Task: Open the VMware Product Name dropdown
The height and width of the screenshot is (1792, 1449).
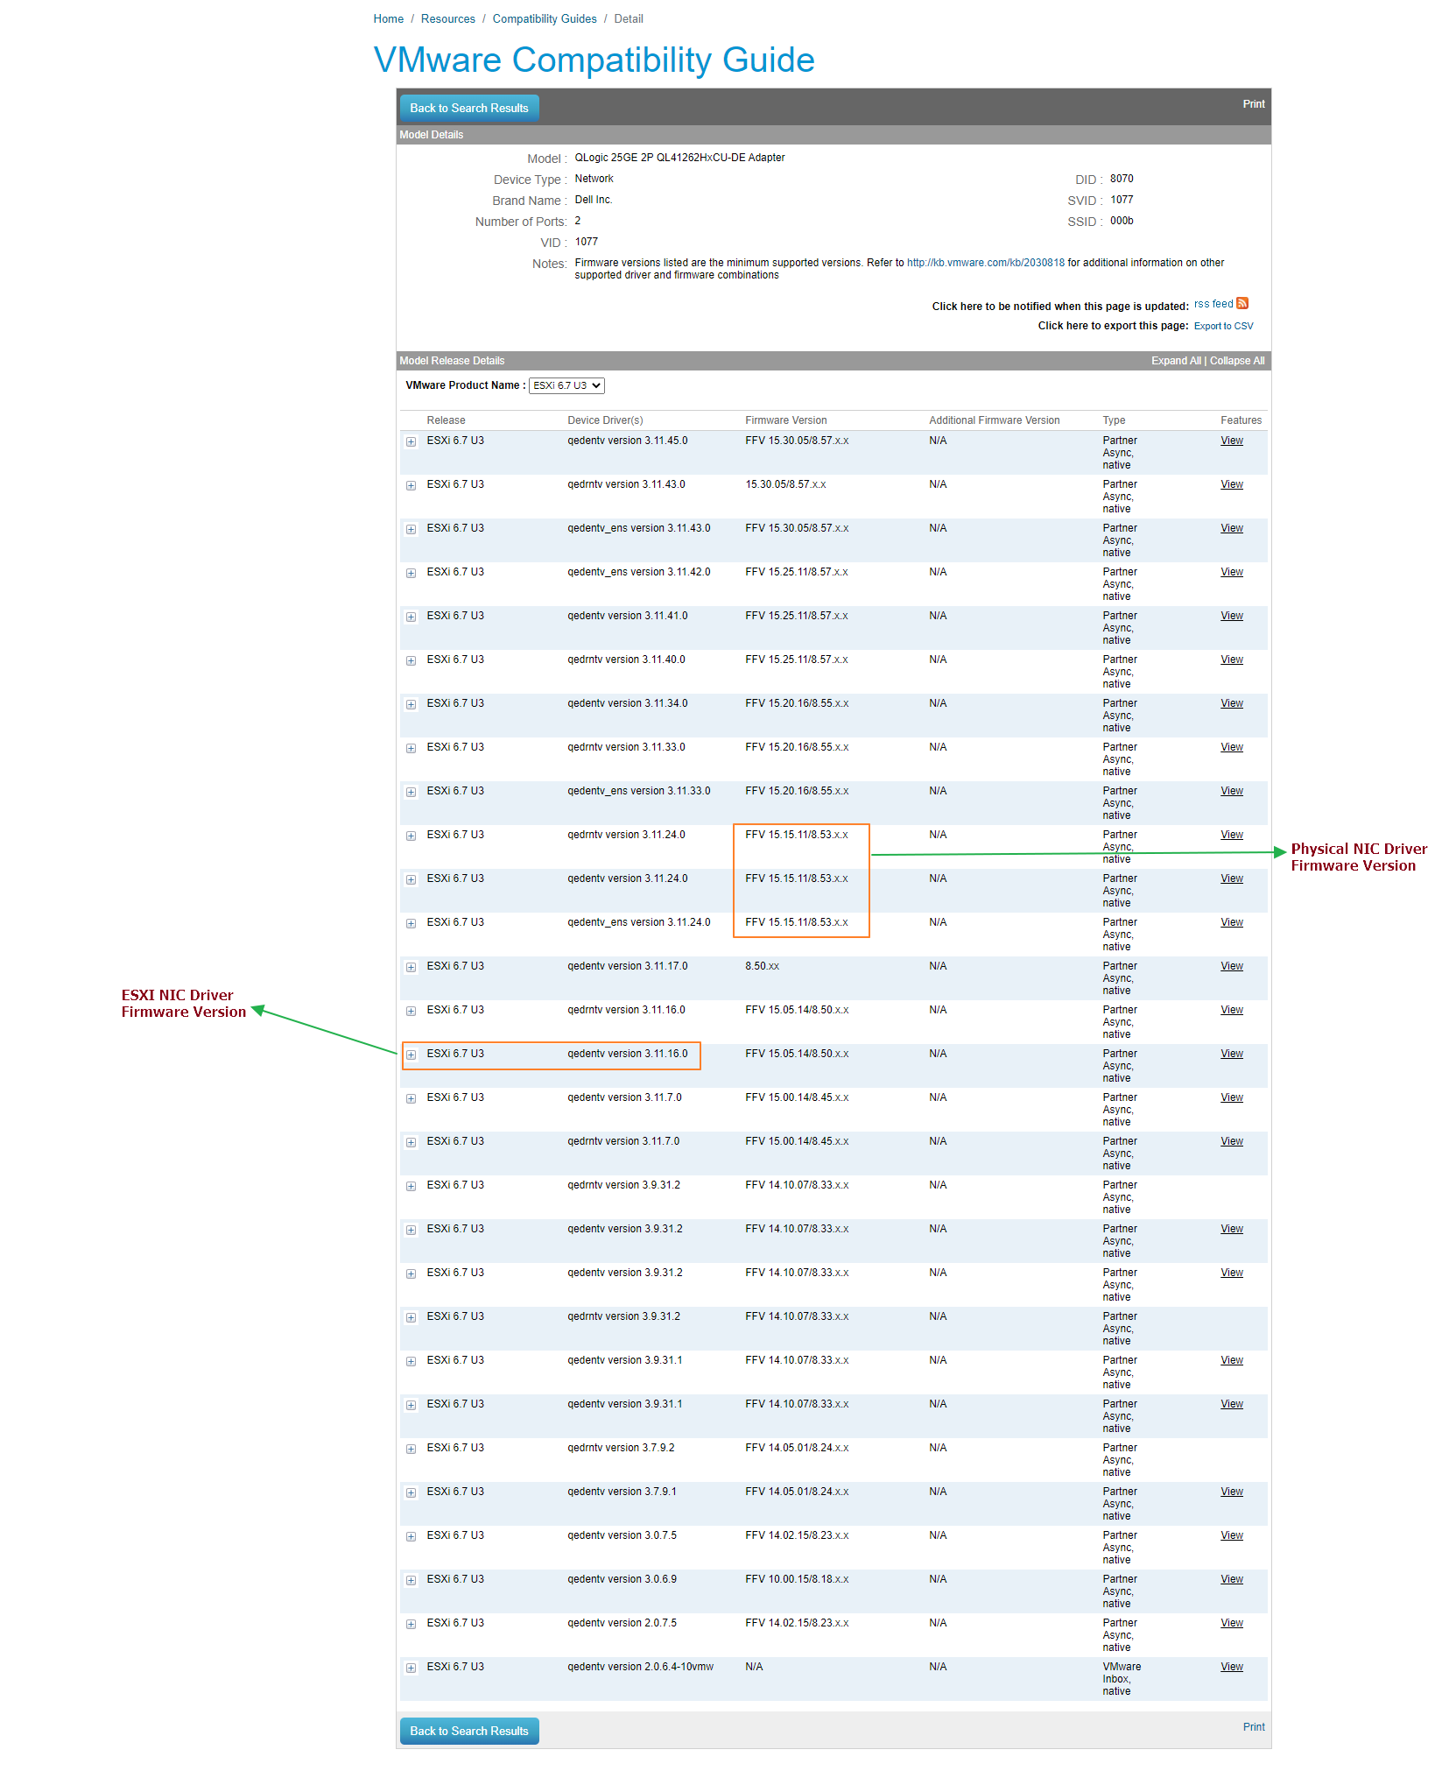Action: pos(566,385)
